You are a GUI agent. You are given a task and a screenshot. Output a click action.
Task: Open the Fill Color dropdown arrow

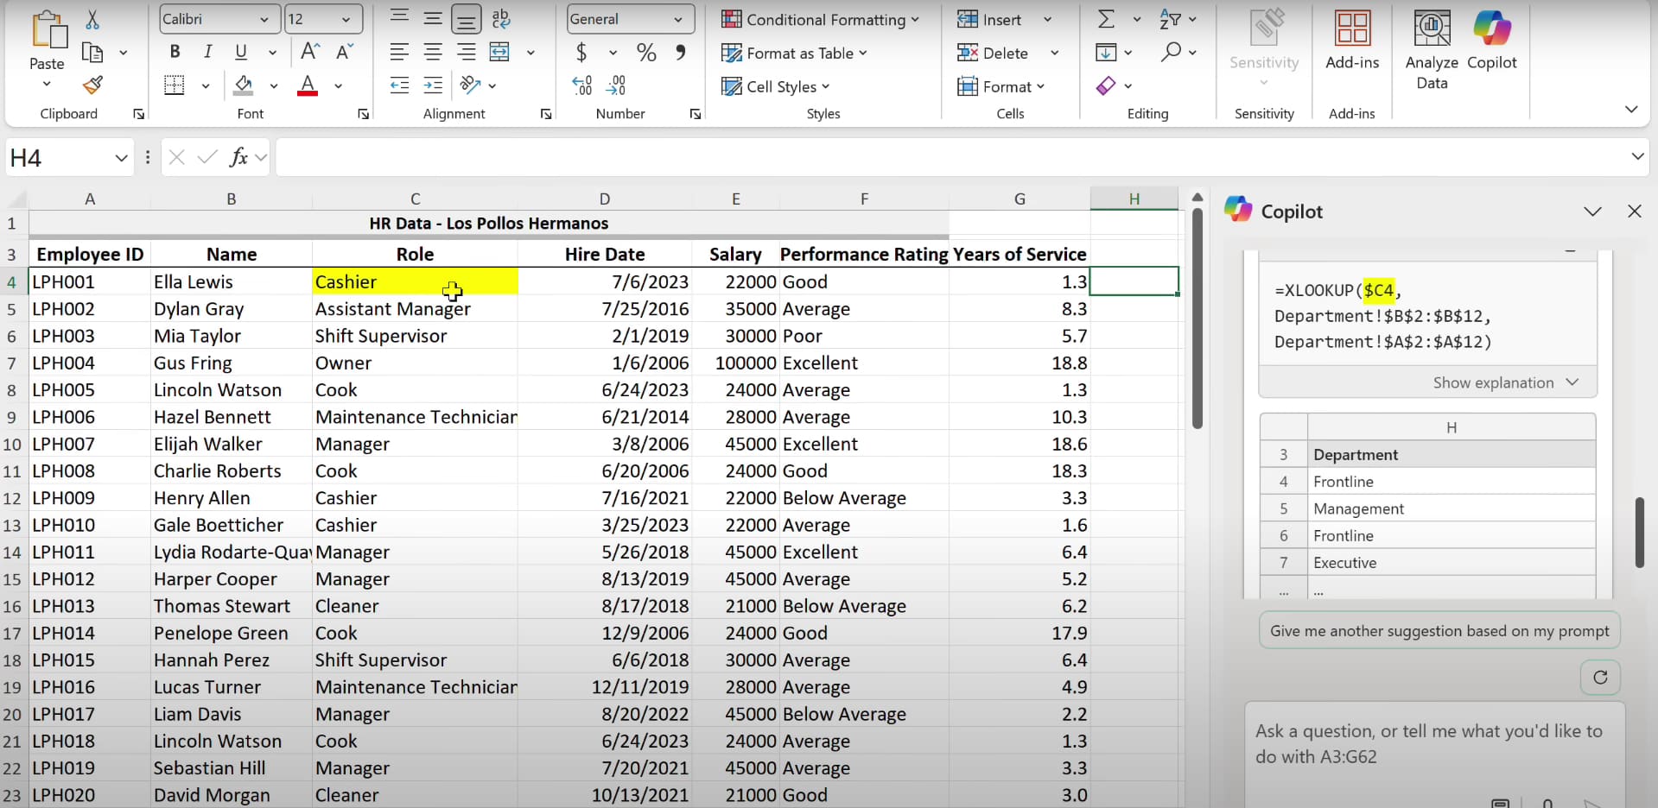coord(273,85)
